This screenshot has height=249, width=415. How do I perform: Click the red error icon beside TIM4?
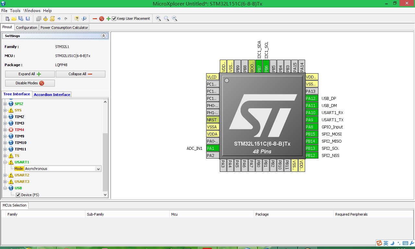pyautogui.click(x=11, y=130)
